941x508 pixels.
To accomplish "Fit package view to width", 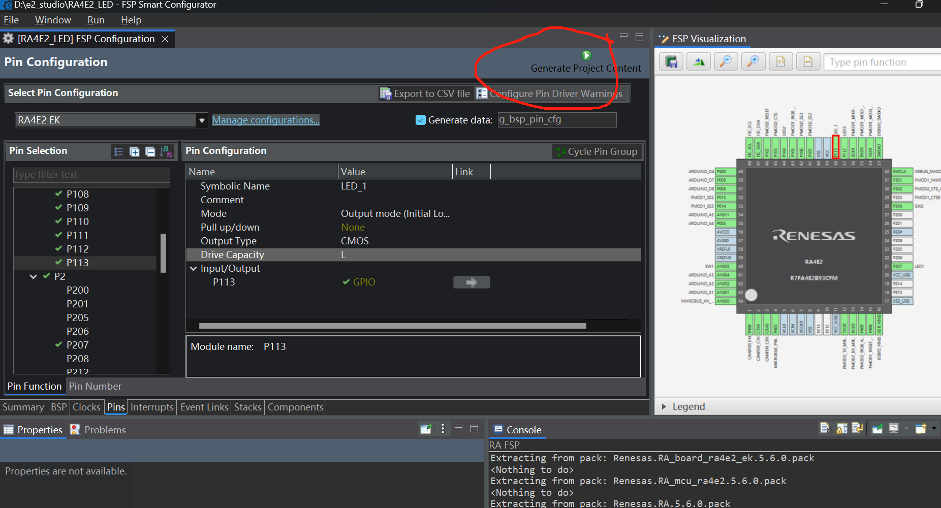I will [808, 62].
